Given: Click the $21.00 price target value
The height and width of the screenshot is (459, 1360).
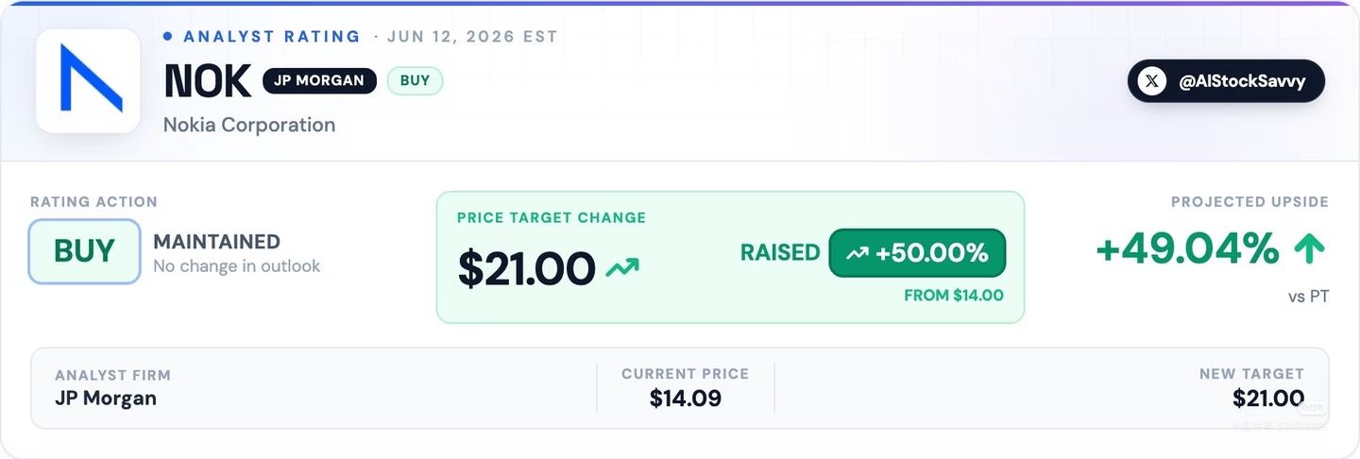Looking at the screenshot, I should pyautogui.click(x=527, y=268).
